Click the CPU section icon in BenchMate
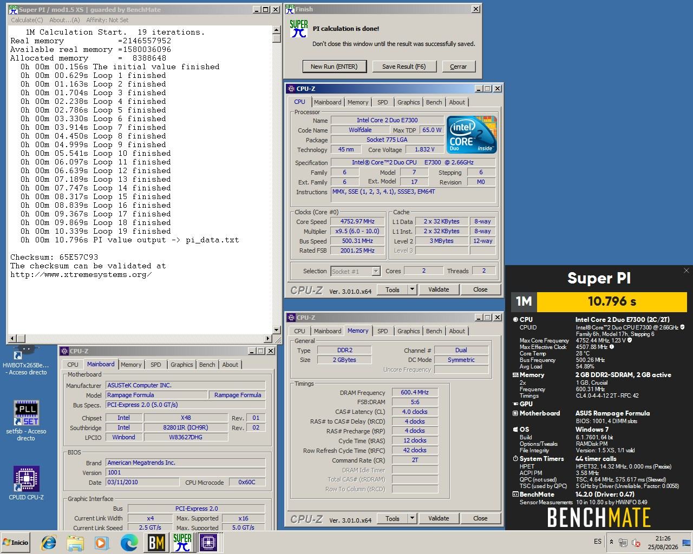 click(515, 320)
